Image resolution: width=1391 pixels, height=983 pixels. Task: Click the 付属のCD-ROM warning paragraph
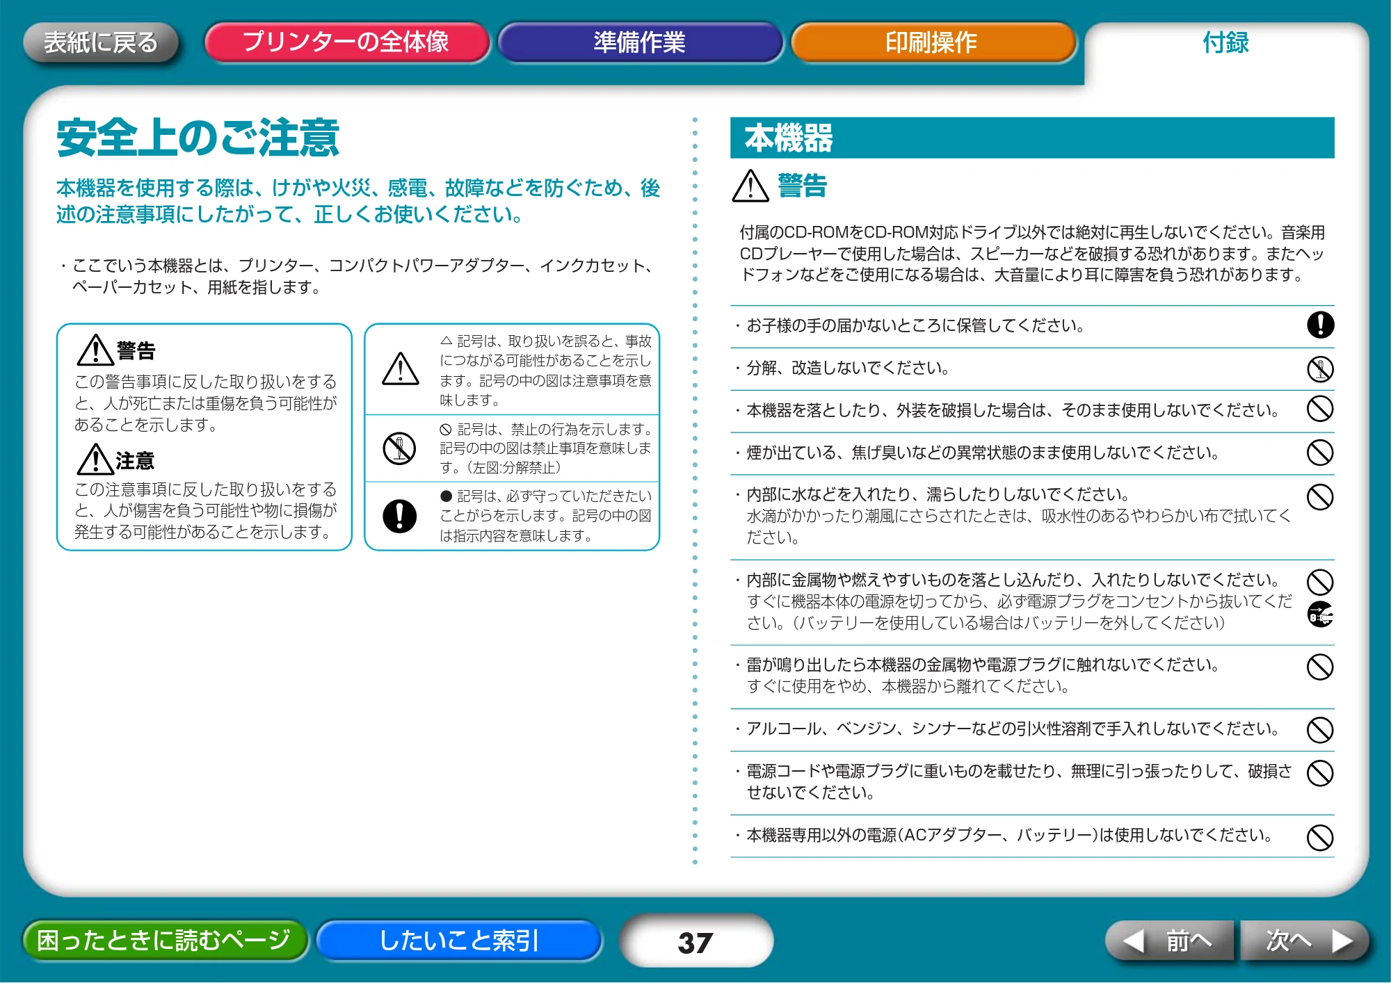(x=1032, y=253)
